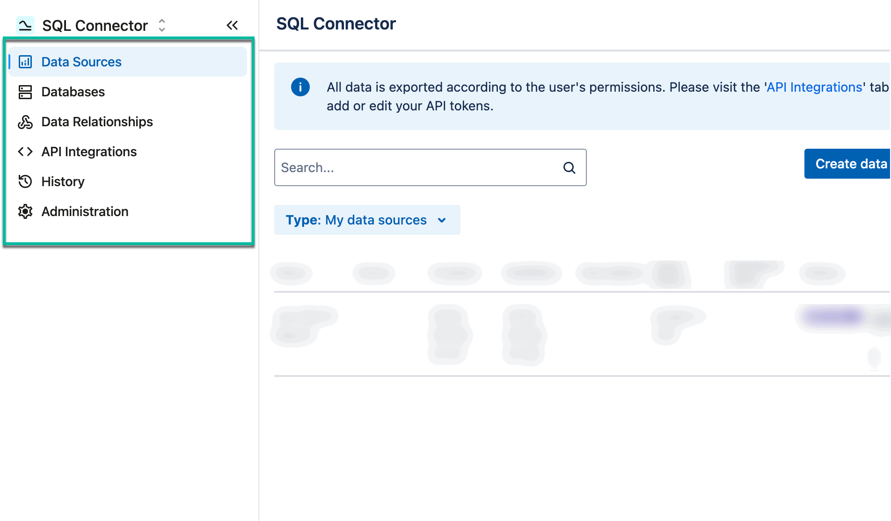
Task: Select the Data Sources navigation entry
Action: point(81,61)
